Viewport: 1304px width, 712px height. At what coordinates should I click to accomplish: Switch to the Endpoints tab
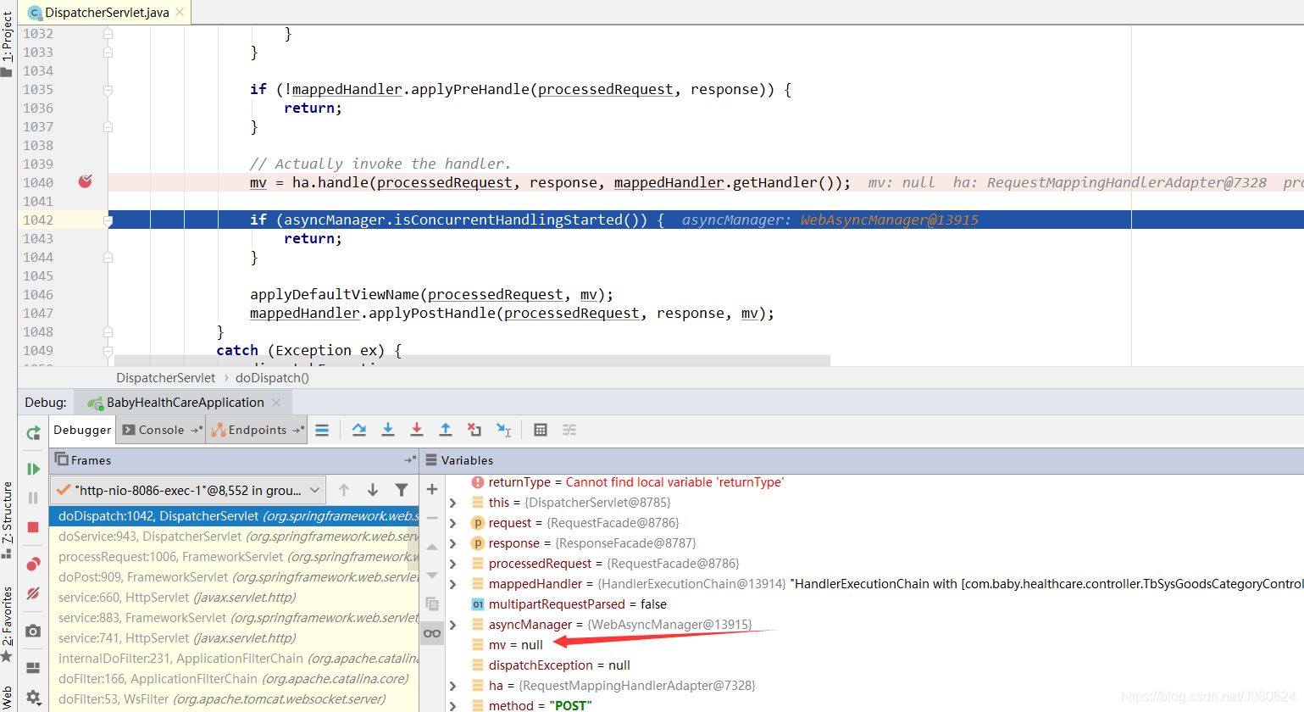(257, 430)
